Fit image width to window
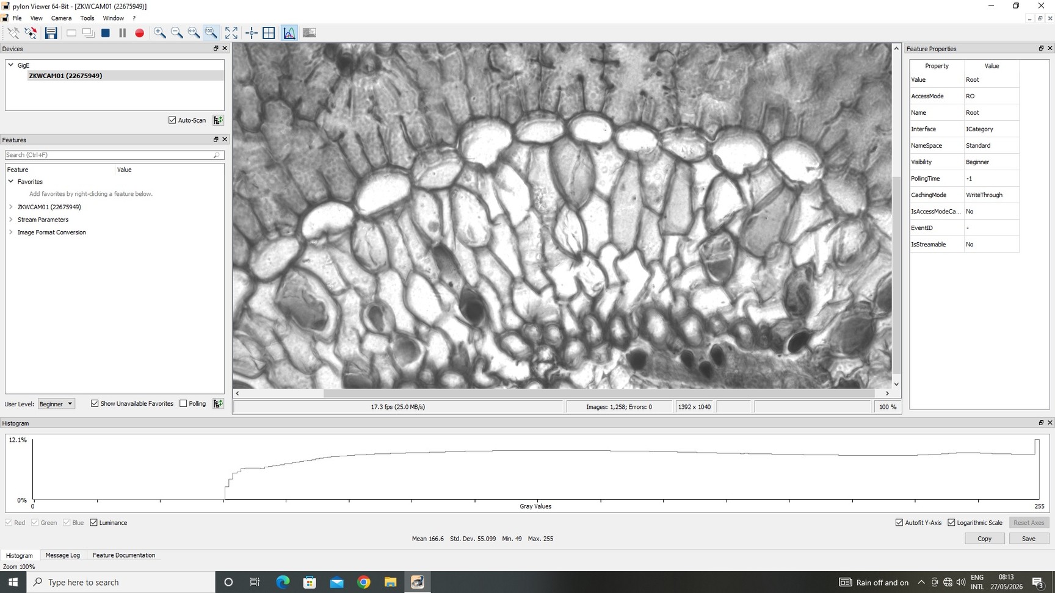This screenshot has width=1055, height=593. pos(194,33)
